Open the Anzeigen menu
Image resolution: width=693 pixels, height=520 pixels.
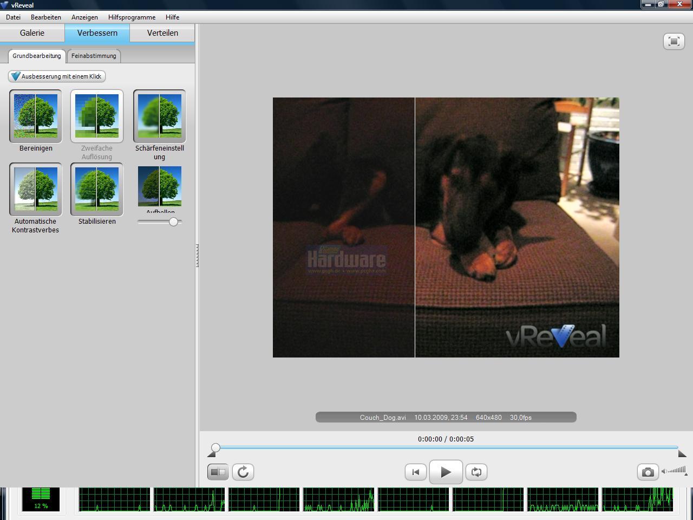(x=84, y=17)
